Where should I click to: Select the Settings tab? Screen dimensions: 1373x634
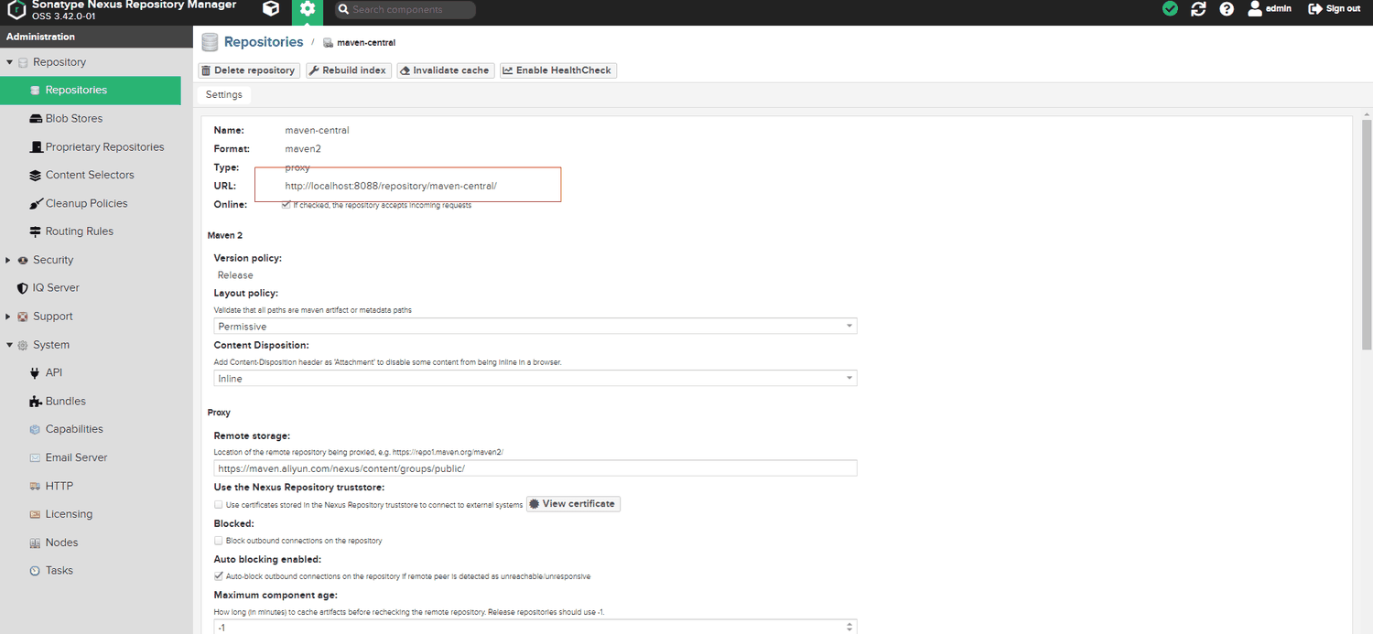224,95
